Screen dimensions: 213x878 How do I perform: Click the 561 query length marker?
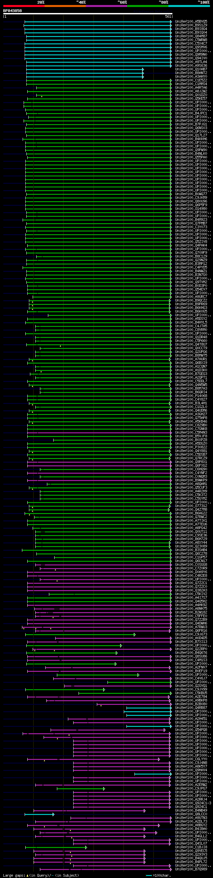click(x=168, y=16)
